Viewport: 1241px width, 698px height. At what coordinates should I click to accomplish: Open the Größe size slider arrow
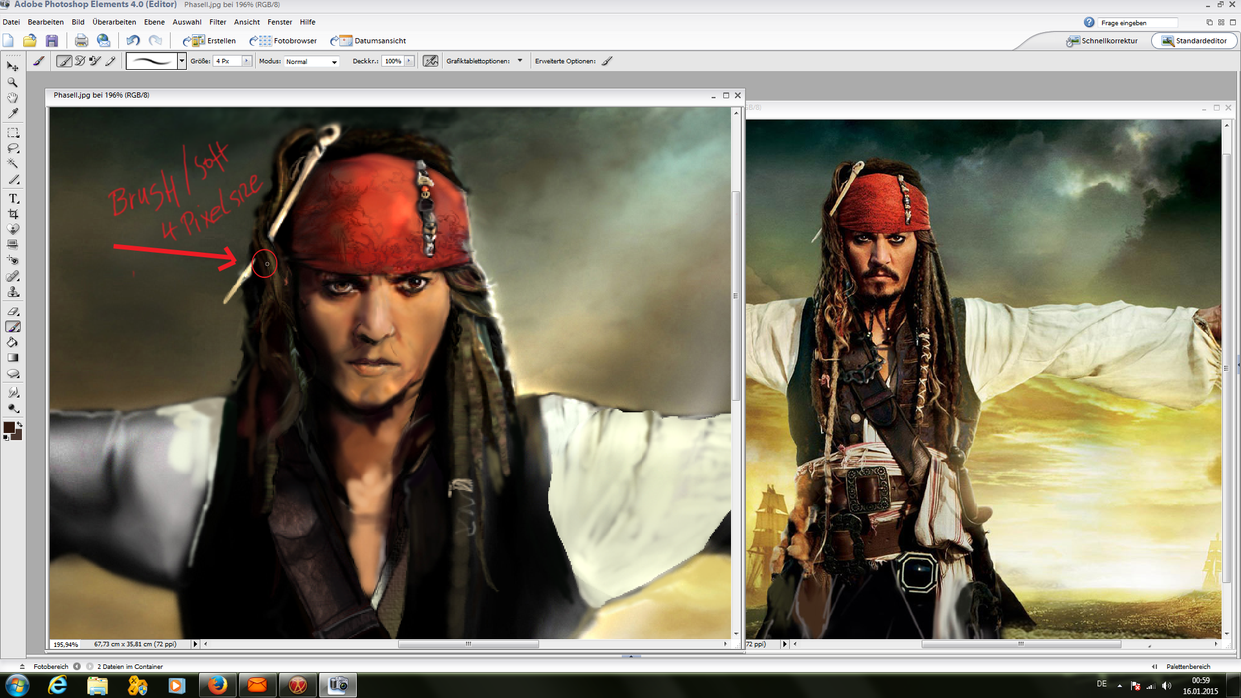pos(246,61)
